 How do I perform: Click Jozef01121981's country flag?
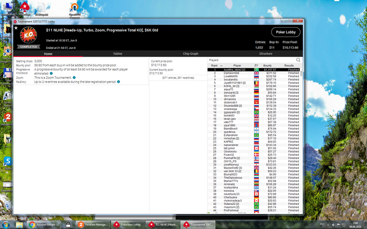coord(256,83)
